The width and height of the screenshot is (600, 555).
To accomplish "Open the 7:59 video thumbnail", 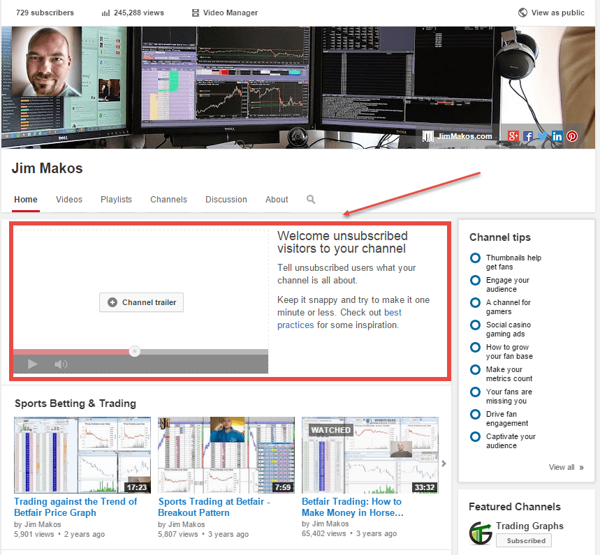I will 226,455.
